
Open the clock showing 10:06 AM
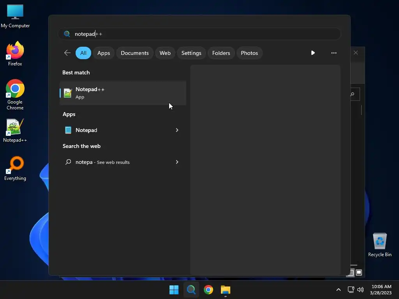point(381,290)
